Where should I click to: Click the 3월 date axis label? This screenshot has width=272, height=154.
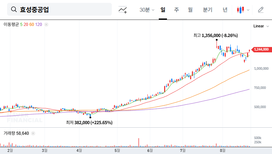45,150
